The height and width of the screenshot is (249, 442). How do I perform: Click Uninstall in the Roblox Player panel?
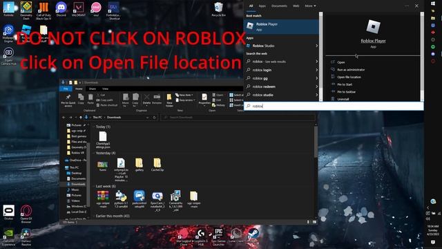pos(343,99)
